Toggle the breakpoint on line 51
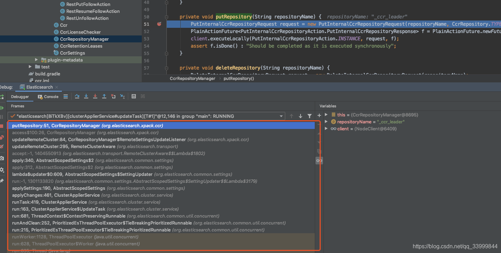Viewport: 501px width, 253px height. click(x=159, y=24)
